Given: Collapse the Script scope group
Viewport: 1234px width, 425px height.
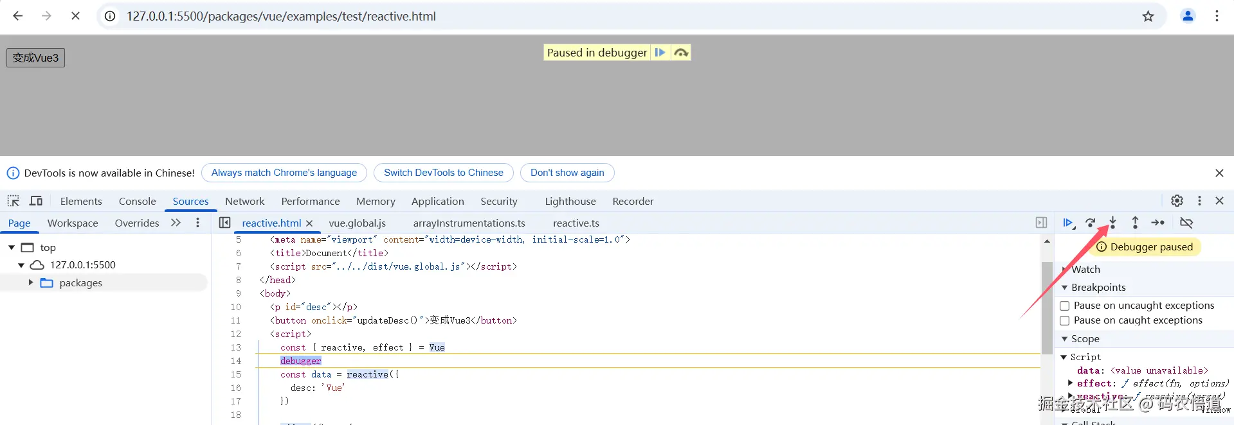Looking at the screenshot, I should point(1064,357).
